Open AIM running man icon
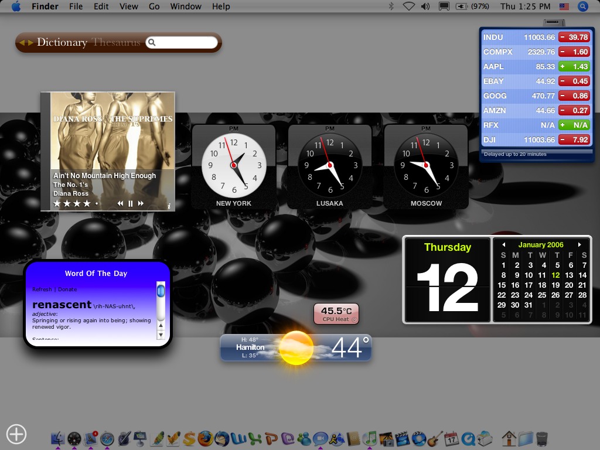The image size is (600, 450). point(337,438)
